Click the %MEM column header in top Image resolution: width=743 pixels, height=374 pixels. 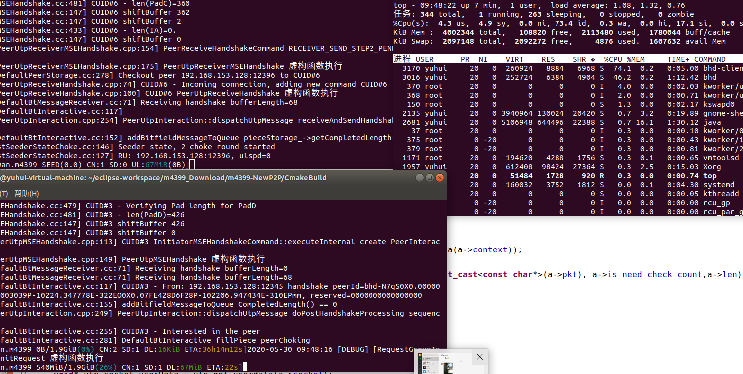(635, 59)
